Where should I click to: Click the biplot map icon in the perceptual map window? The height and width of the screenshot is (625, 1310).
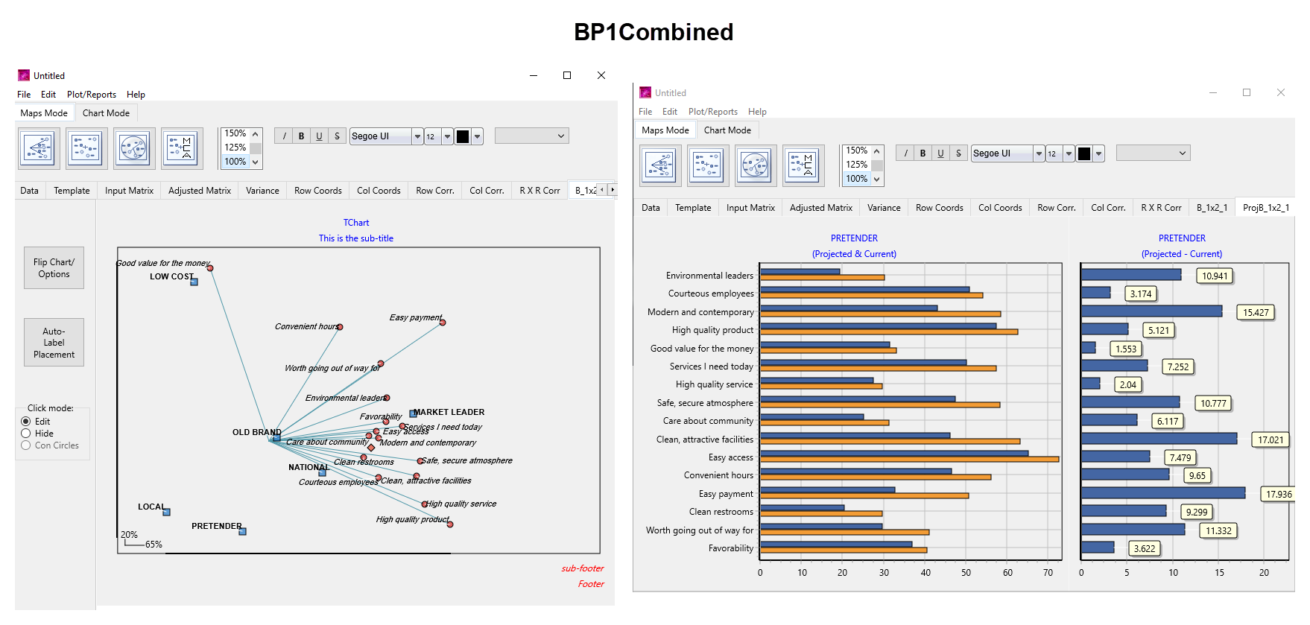[x=39, y=148]
